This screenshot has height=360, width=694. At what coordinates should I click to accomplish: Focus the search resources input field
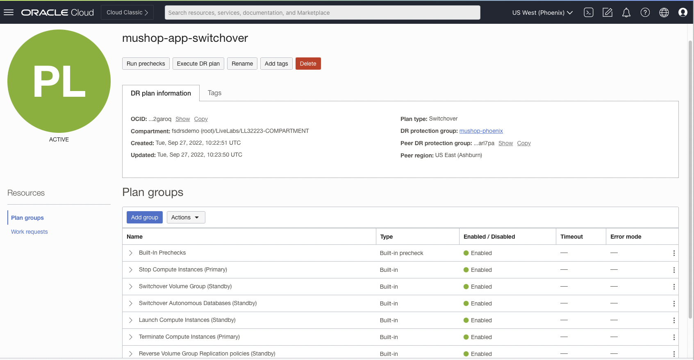(x=322, y=13)
